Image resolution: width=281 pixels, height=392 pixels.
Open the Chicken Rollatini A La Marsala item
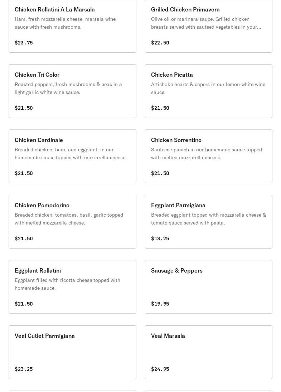(x=55, y=10)
